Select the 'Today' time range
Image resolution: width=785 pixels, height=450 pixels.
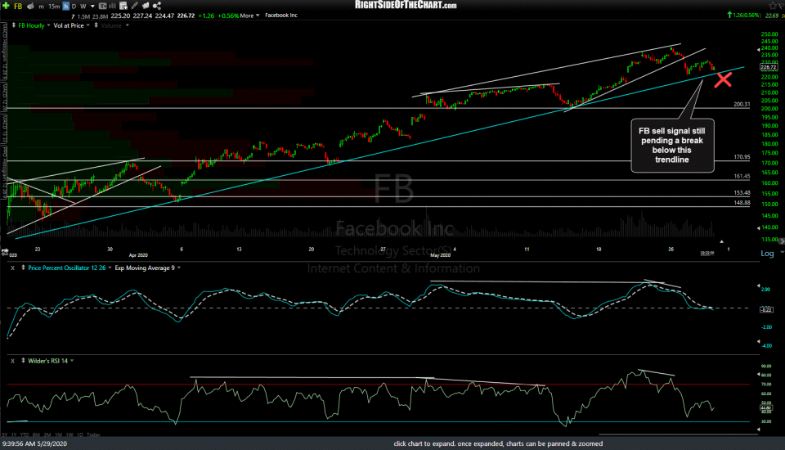(93, 434)
